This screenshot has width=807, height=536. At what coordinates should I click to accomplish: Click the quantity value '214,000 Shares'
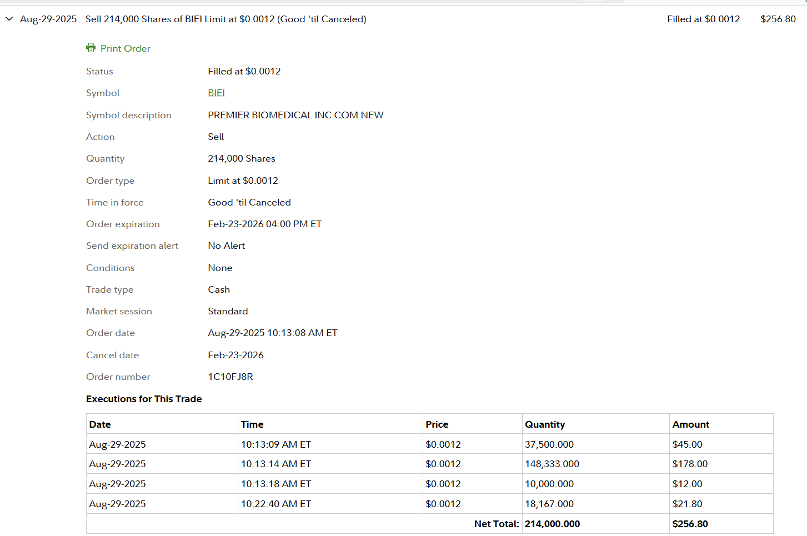[x=242, y=158]
